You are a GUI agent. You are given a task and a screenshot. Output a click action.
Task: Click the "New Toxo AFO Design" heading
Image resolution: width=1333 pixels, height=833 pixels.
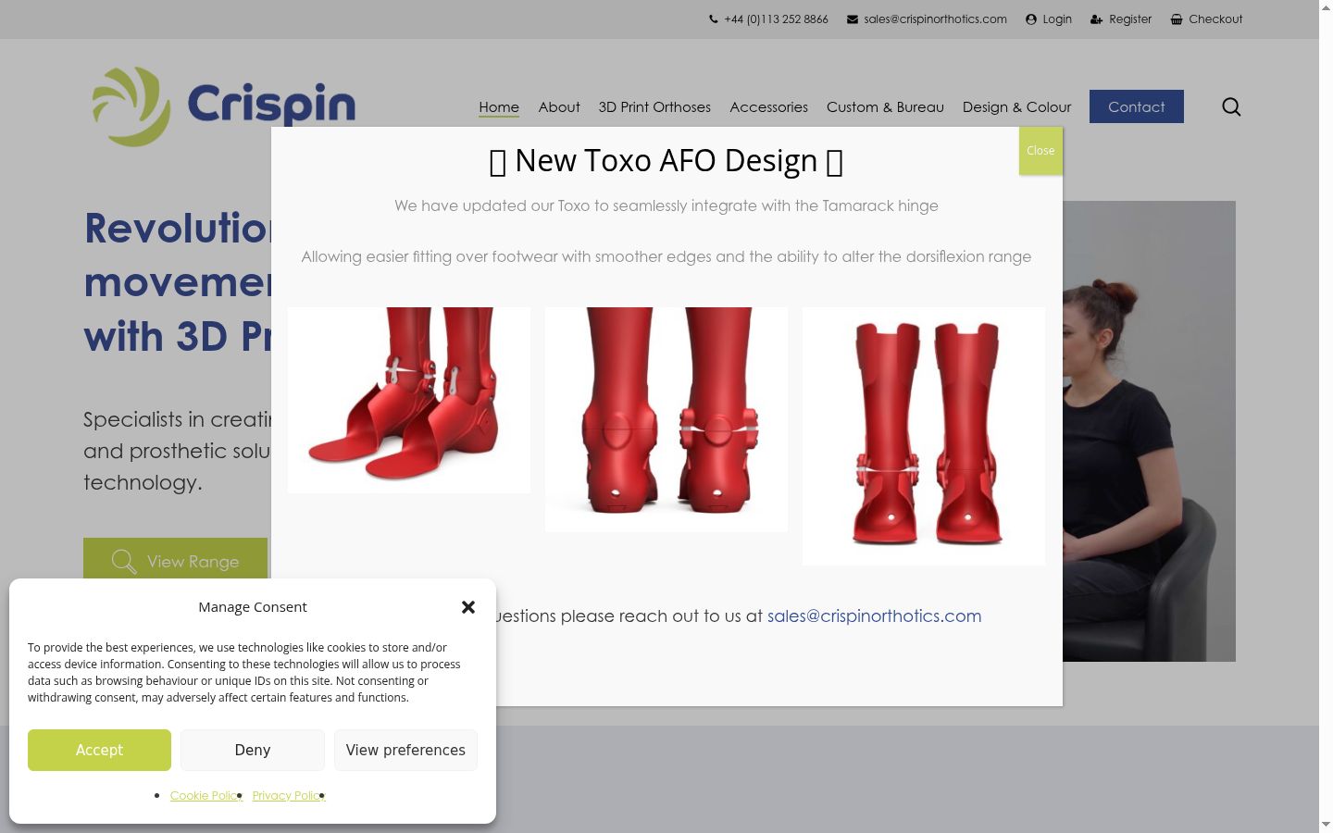(666, 161)
